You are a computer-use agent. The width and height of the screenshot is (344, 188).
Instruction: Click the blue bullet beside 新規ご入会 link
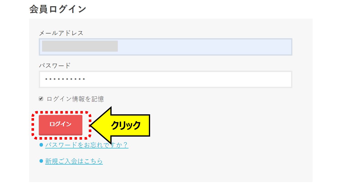42,161
